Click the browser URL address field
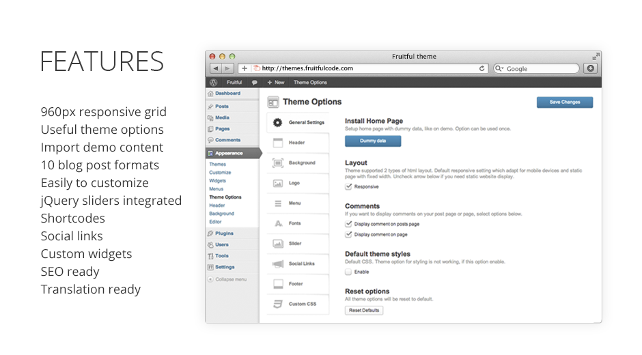 [369, 68]
